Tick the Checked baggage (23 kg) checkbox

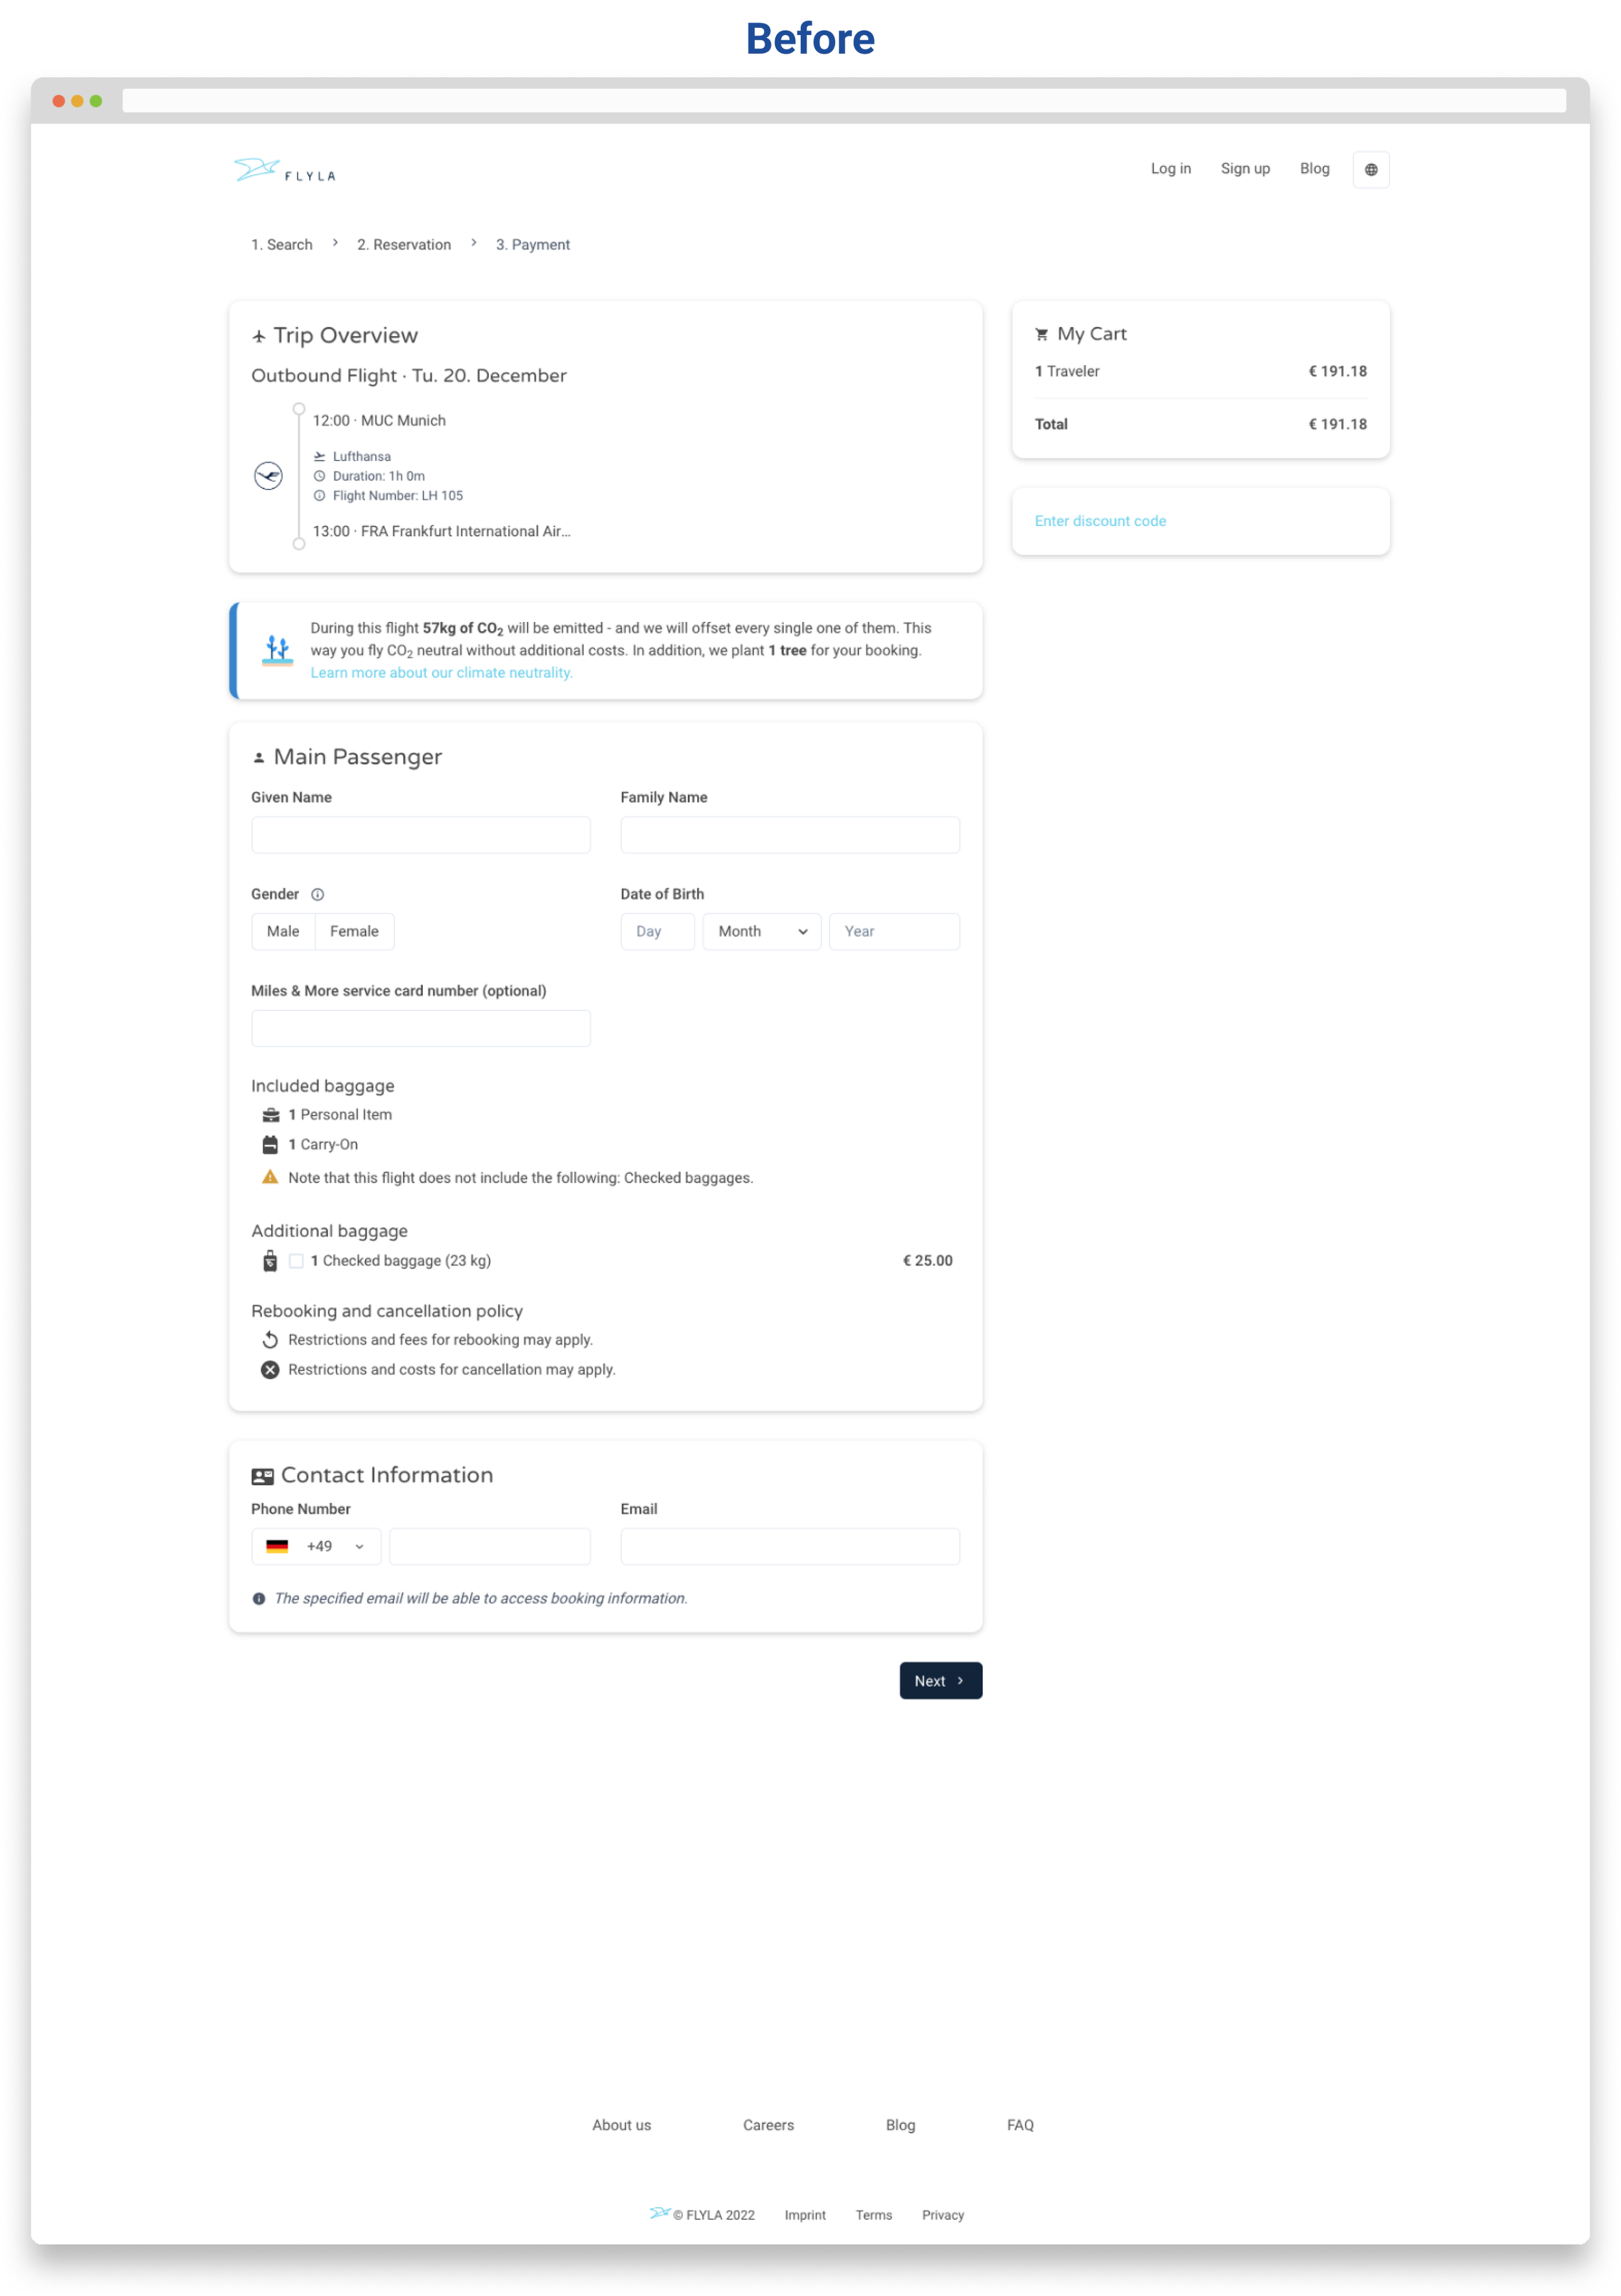(x=296, y=1261)
